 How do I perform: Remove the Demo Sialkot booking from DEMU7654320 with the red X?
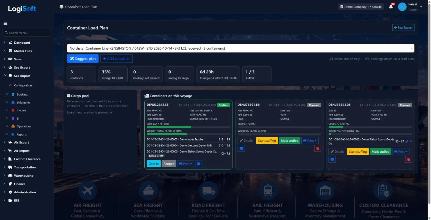411,141
